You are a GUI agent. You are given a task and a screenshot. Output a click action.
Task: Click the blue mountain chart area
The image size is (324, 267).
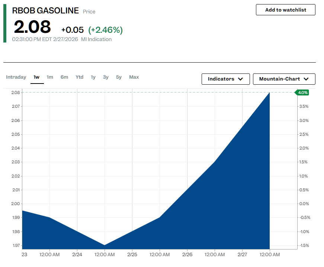tap(223, 209)
